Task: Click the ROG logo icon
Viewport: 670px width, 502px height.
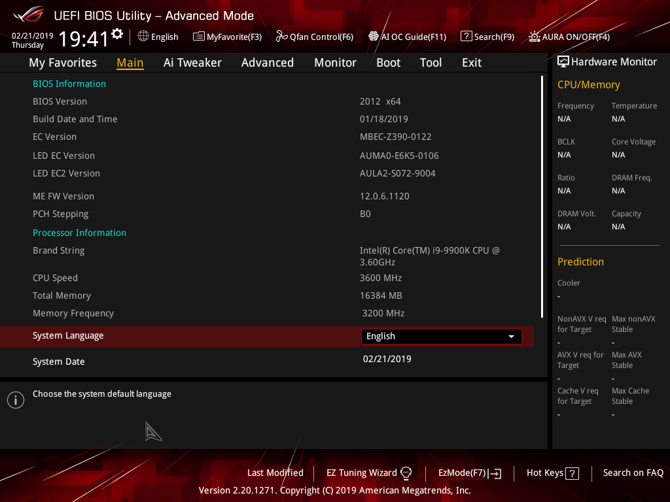Action: pos(29,14)
